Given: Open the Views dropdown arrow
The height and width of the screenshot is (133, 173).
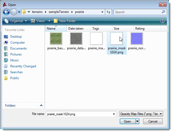Looking at the screenshot, I should point(49,21).
